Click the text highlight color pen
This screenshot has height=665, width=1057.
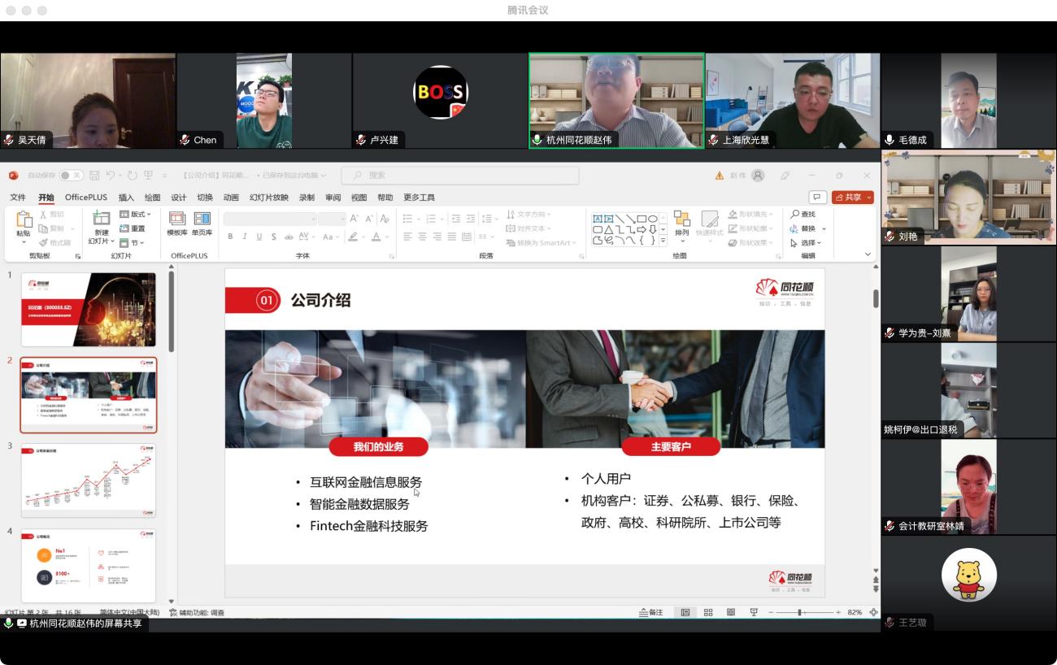coord(352,237)
